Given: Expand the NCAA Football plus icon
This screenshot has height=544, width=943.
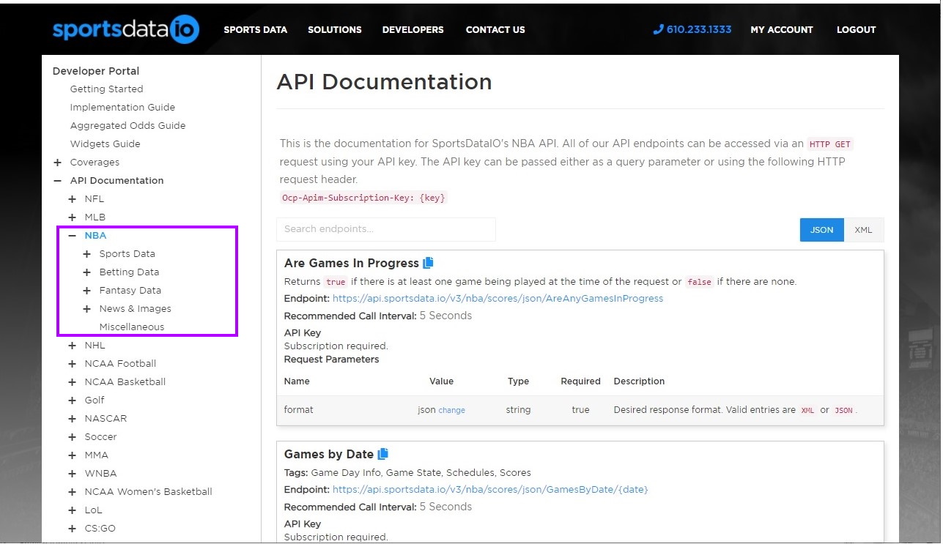Looking at the screenshot, I should tap(72, 364).
